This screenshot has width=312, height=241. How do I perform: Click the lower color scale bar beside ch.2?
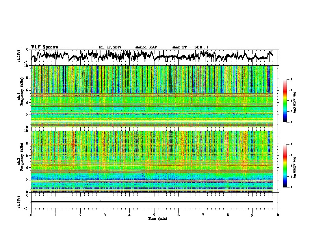[x=285, y=166]
